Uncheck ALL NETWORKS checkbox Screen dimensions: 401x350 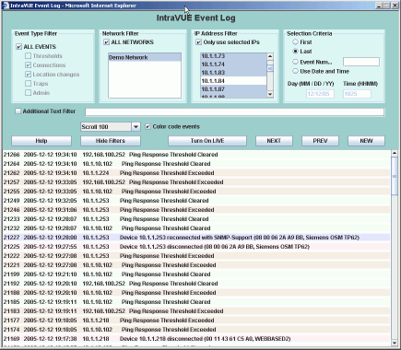pyautogui.click(x=107, y=42)
